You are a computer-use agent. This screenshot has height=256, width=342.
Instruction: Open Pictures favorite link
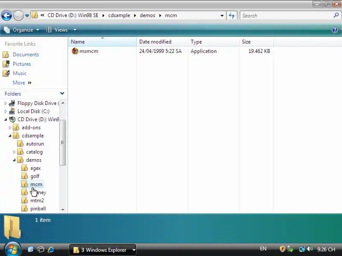pos(22,64)
